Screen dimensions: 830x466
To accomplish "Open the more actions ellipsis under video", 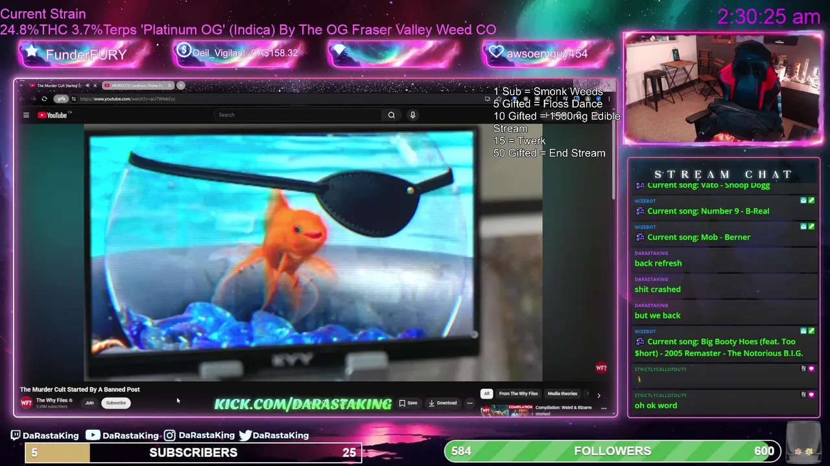I will point(469,403).
